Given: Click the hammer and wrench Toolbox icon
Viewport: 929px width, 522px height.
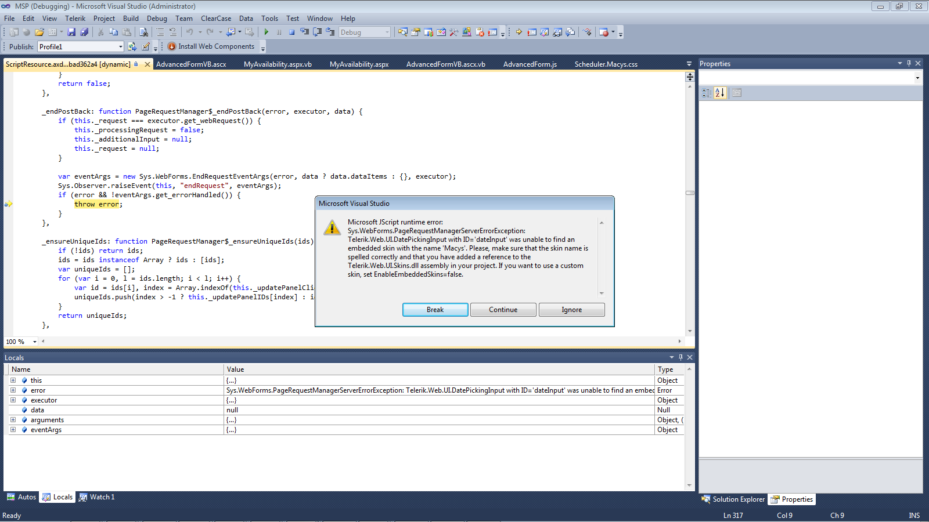Looking at the screenshot, I should (x=454, y=32).
